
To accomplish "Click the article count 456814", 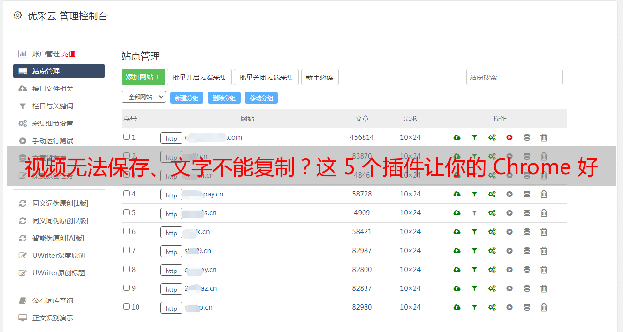I will click(x=362, y=137).
